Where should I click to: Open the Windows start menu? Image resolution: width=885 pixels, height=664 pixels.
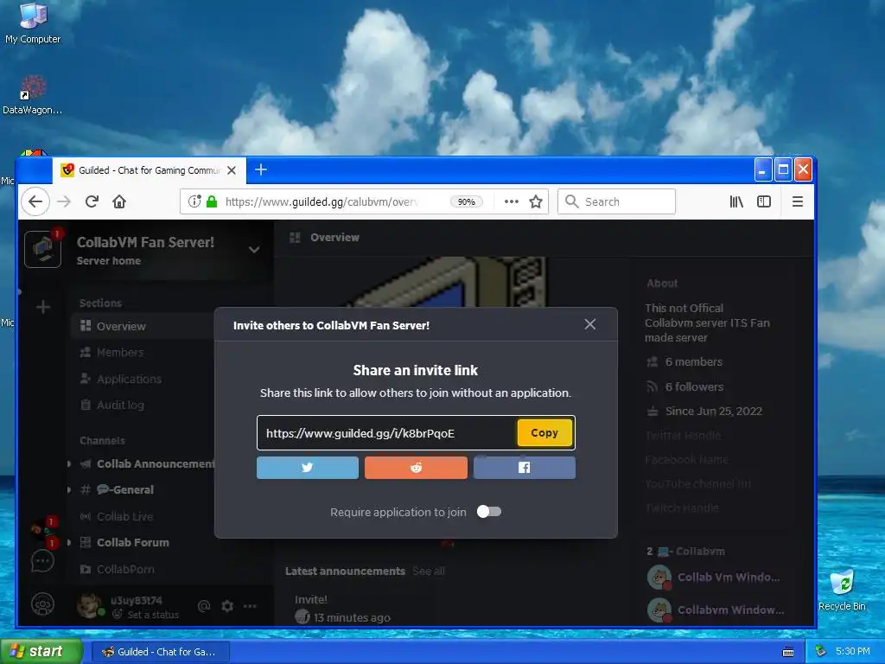(41, 651)
